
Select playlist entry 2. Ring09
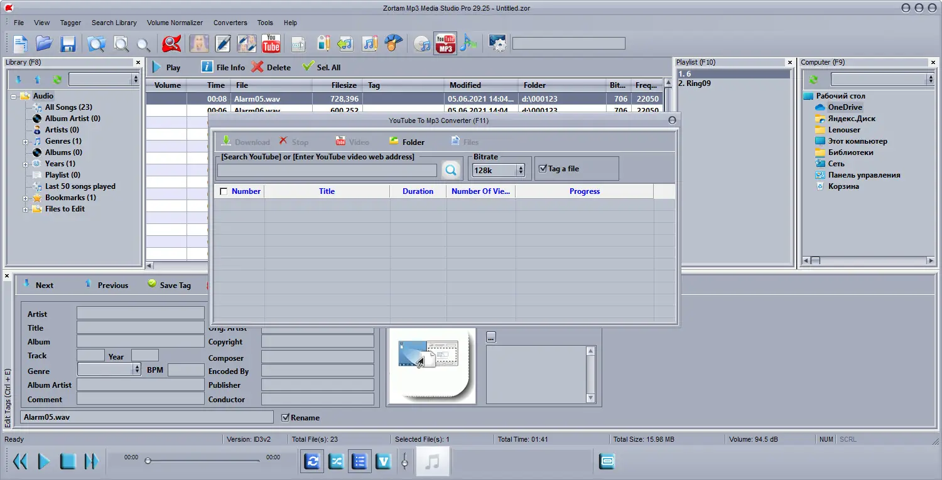(x=694, y=83)
